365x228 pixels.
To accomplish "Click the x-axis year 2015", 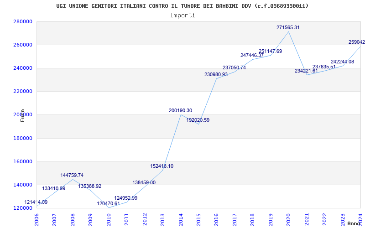I will 198,219.
